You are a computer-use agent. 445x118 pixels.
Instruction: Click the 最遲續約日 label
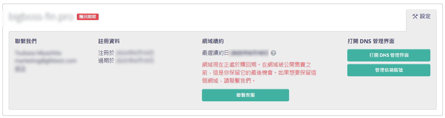point(215,53)
